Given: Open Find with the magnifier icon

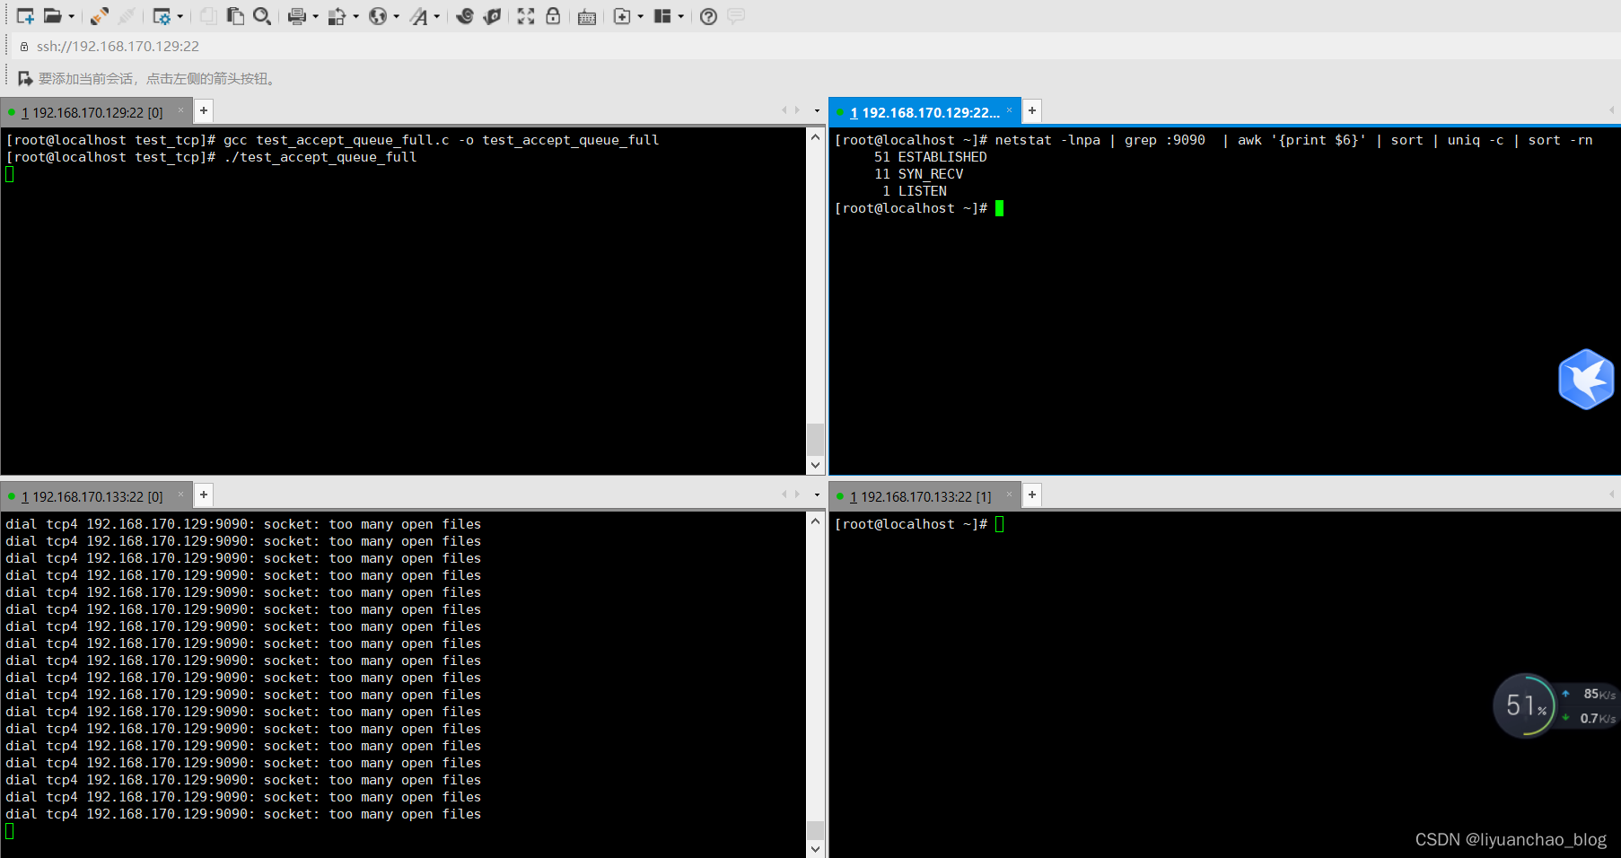Looking at the screenshot, I should (x=262, y=16).
